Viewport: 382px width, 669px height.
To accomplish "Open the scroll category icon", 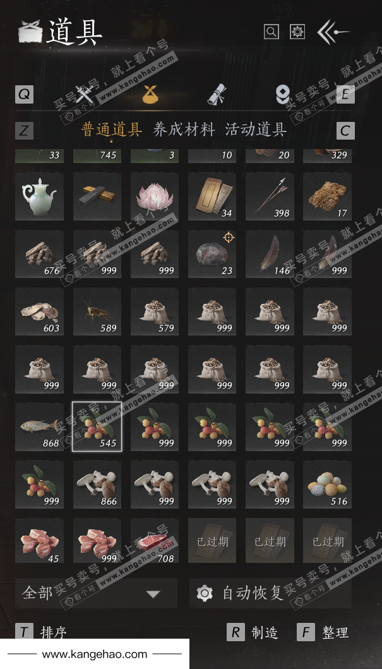I will pyautogui.click(x=217, y=94).
